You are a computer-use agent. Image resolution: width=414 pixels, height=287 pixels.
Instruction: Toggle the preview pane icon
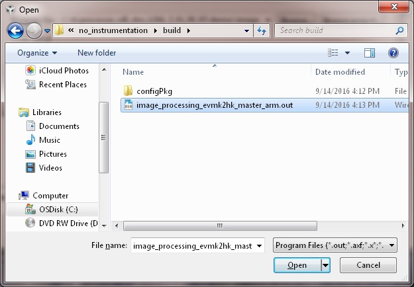tap(370, 53)
